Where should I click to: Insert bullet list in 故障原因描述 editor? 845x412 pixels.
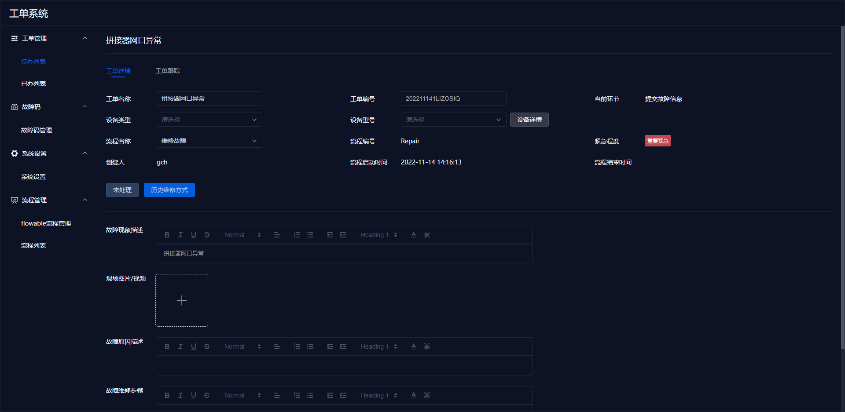coord(310,346)
